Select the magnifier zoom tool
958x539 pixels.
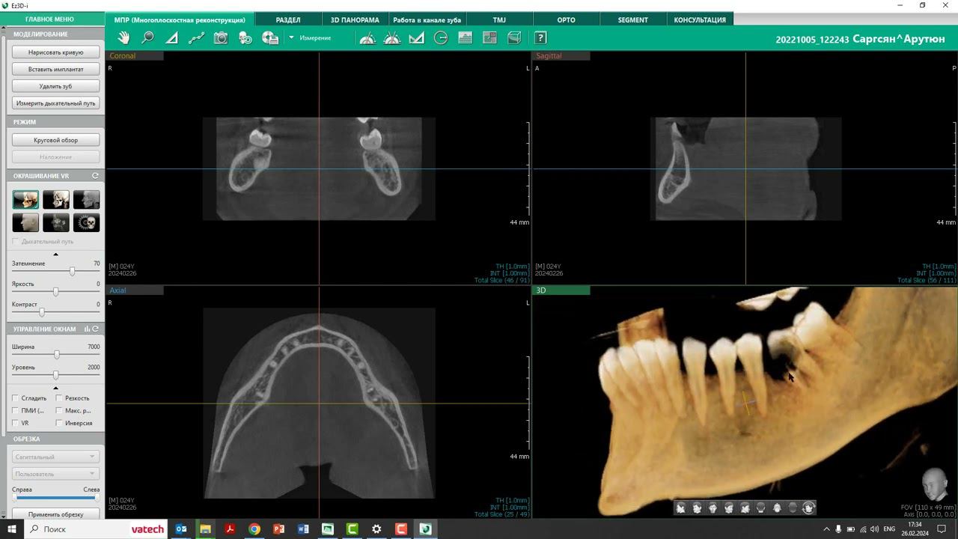pos(147,38)
